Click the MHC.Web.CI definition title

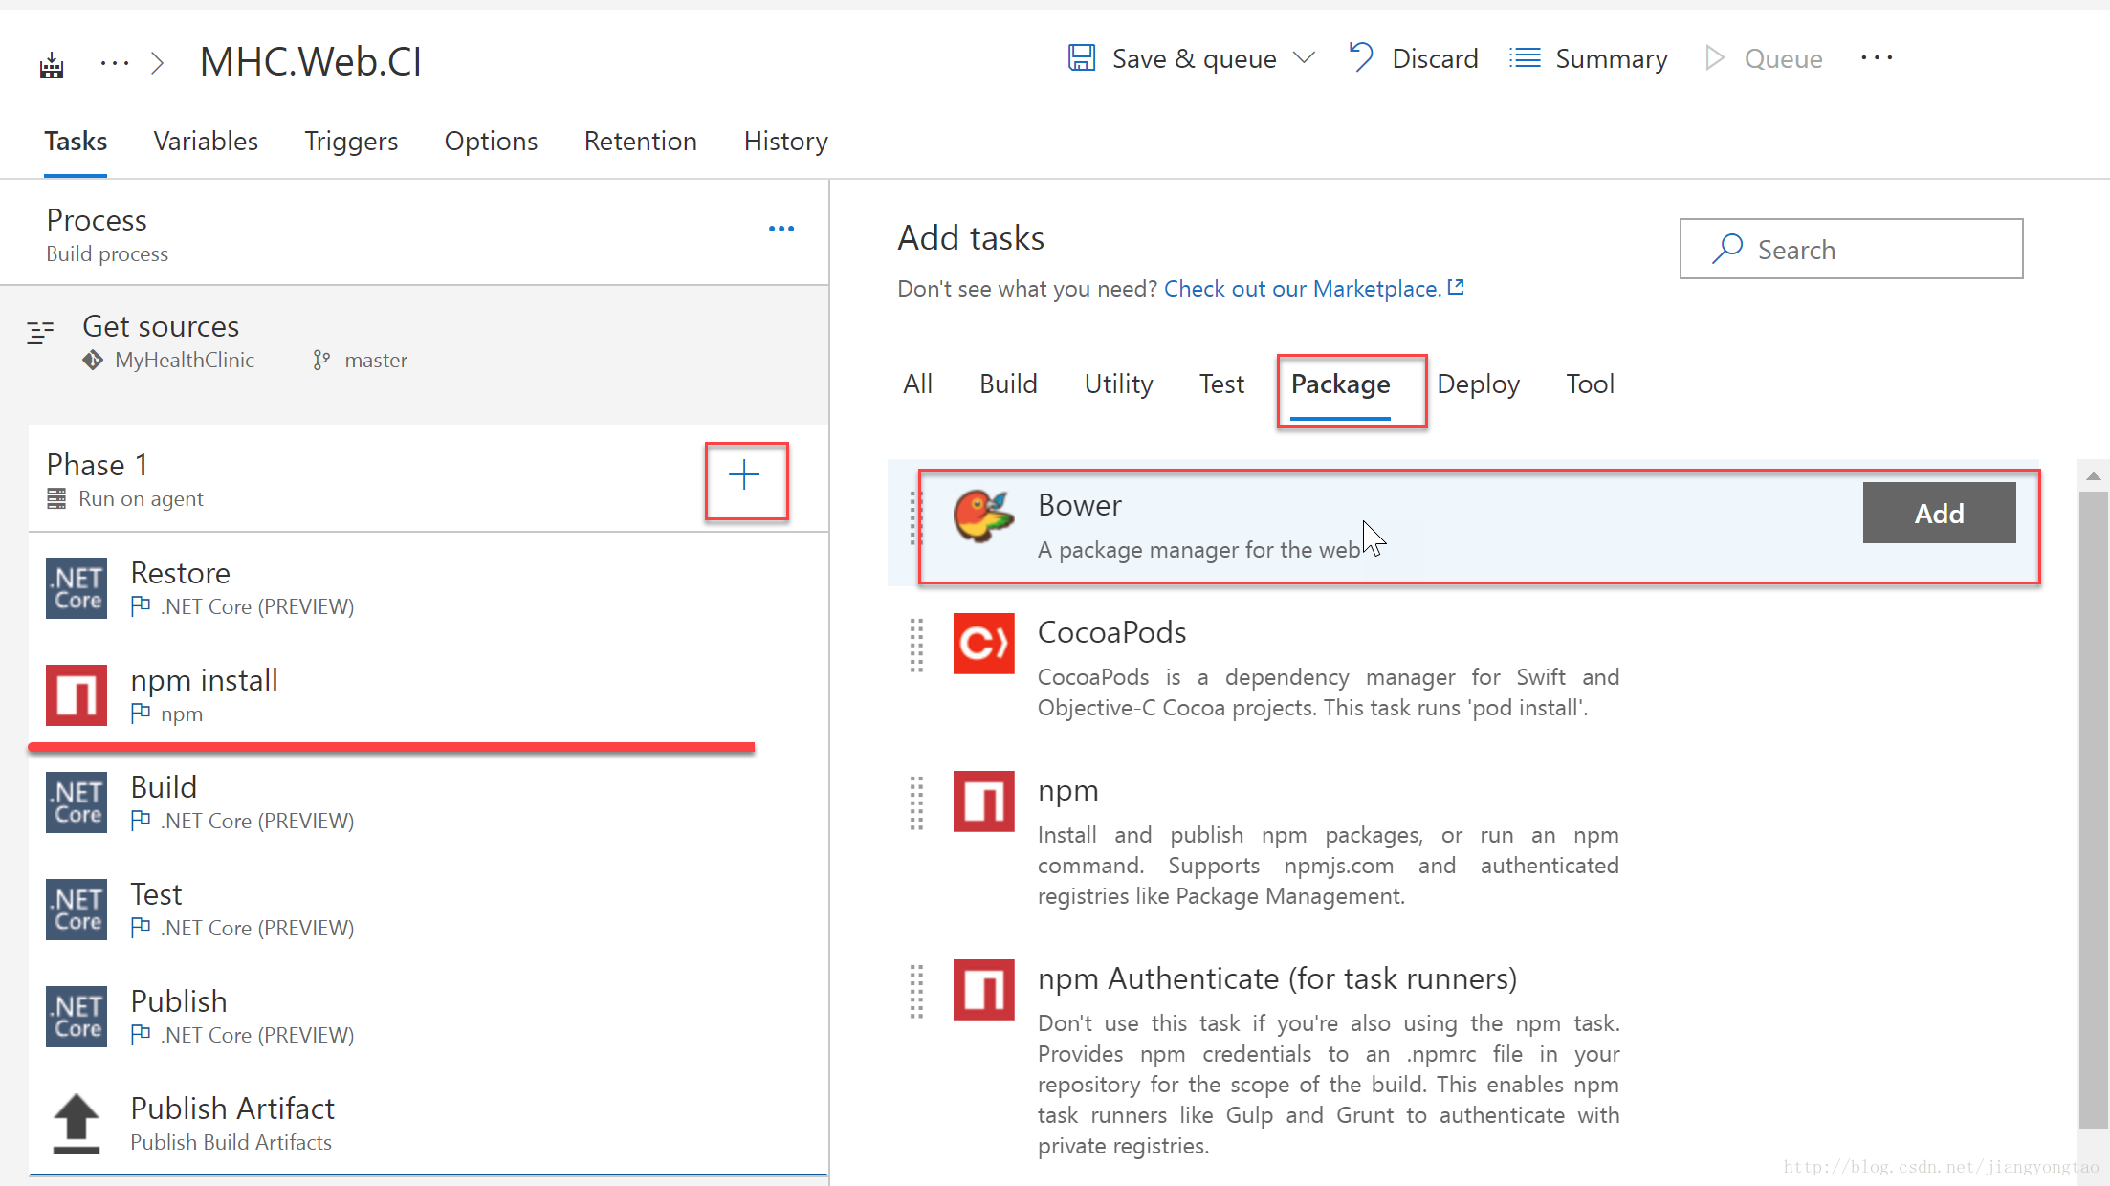pyautogui.click(x=310, y=61)
